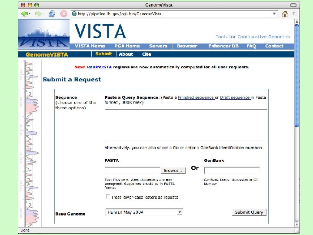Screen dimensions: 313x235
Task: Click the window resize grip corner
Action: point(297,231)
